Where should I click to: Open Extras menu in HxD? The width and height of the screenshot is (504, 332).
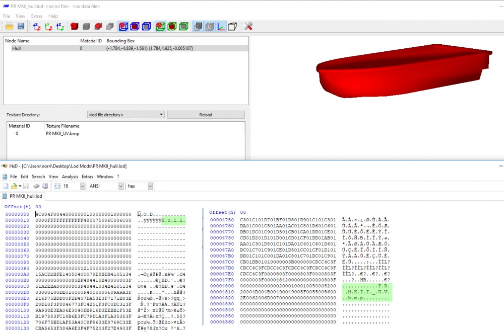87,177
